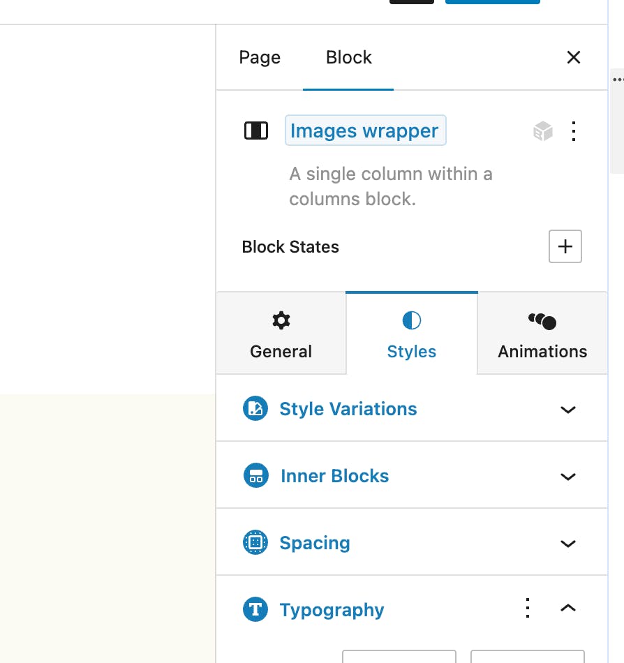Open block options three-dot menu
The image size is (624, 663).
coord(574,131)
